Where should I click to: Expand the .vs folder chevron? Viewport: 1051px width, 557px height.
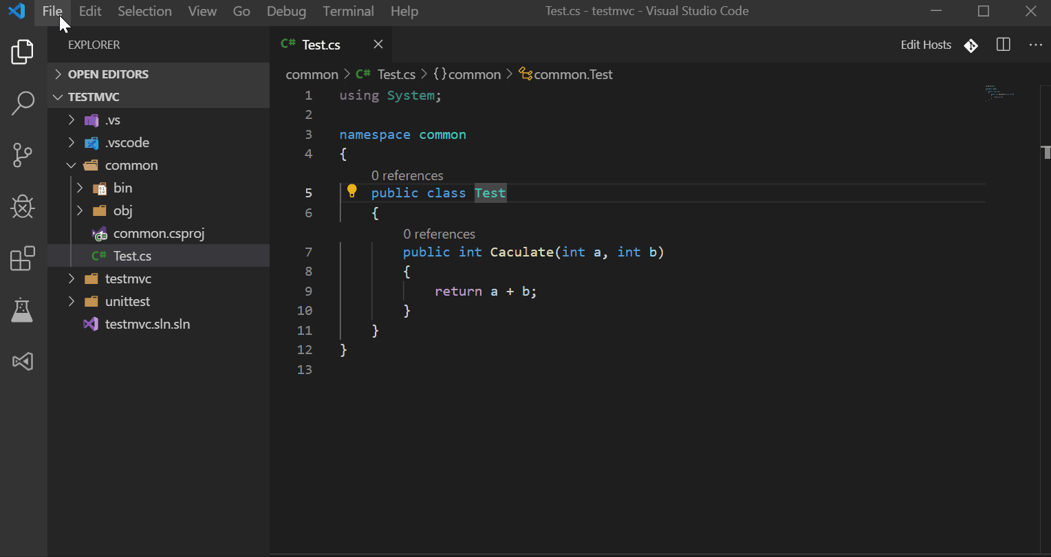pos(72,120)
